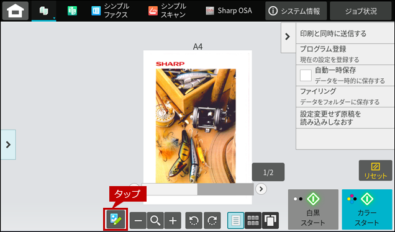The height and width of the screenshot is (232, 395).
Task: Switch to シンプルファクス mode
Action: 110,11
